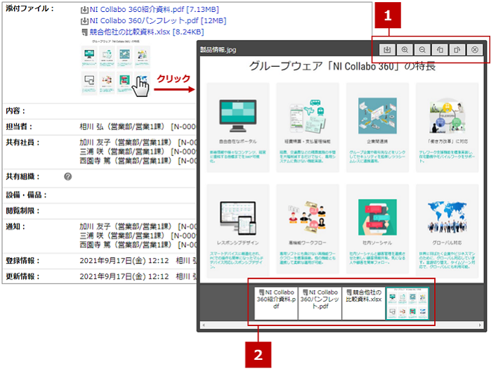The height and width of the screenshot is (369, 491).
Task: Click the viewer scrollbar left arrow
Action: click(x=204, y=325)
